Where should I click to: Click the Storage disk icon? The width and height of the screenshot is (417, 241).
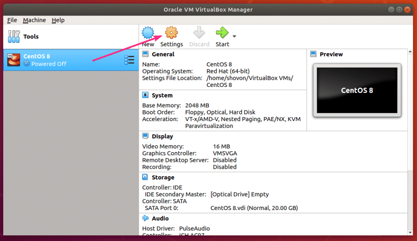coord(145,177)
